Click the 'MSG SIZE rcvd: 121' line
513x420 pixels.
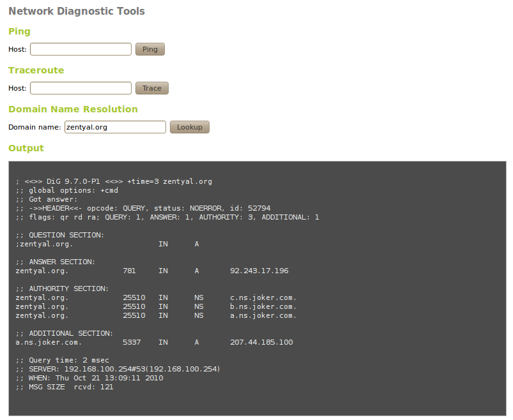[x=65, y=387]
